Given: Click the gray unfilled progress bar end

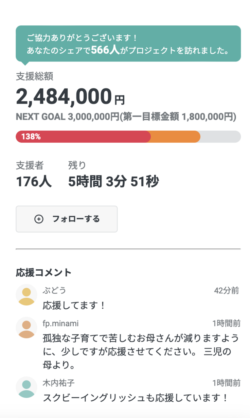Looking at the screenshot, I should [221, 137].
